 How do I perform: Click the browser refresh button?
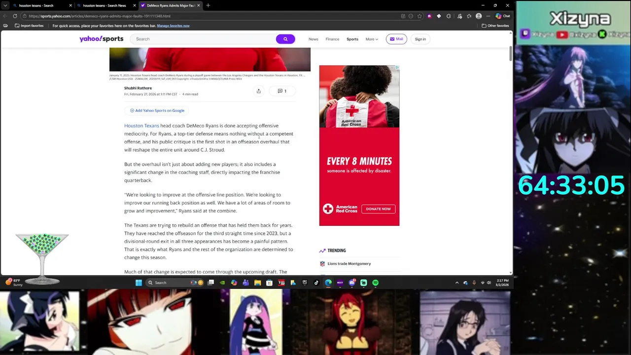coord(15,16)
